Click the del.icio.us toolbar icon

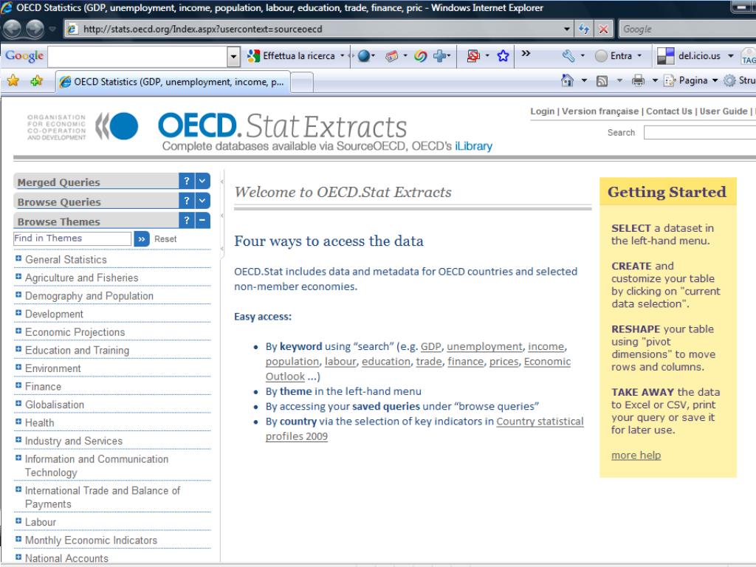(666, 56)
